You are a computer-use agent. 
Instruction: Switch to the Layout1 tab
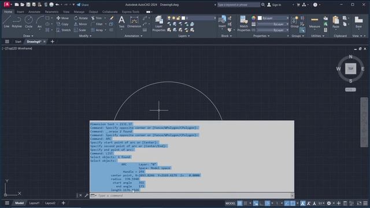click(34, 203)
